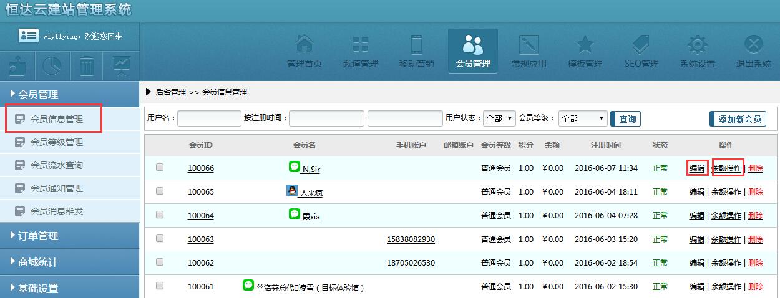Click the 添加新会员 button

[x=738, y=118]
